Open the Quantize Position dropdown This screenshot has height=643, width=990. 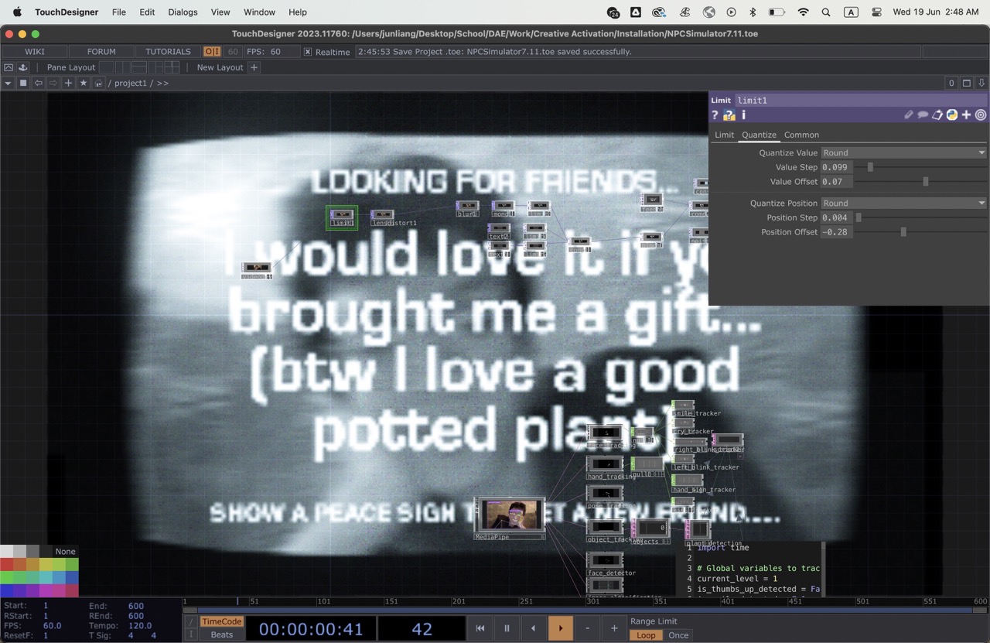903,203
